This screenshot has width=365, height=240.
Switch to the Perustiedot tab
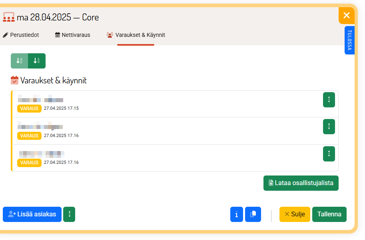(21, 35)
